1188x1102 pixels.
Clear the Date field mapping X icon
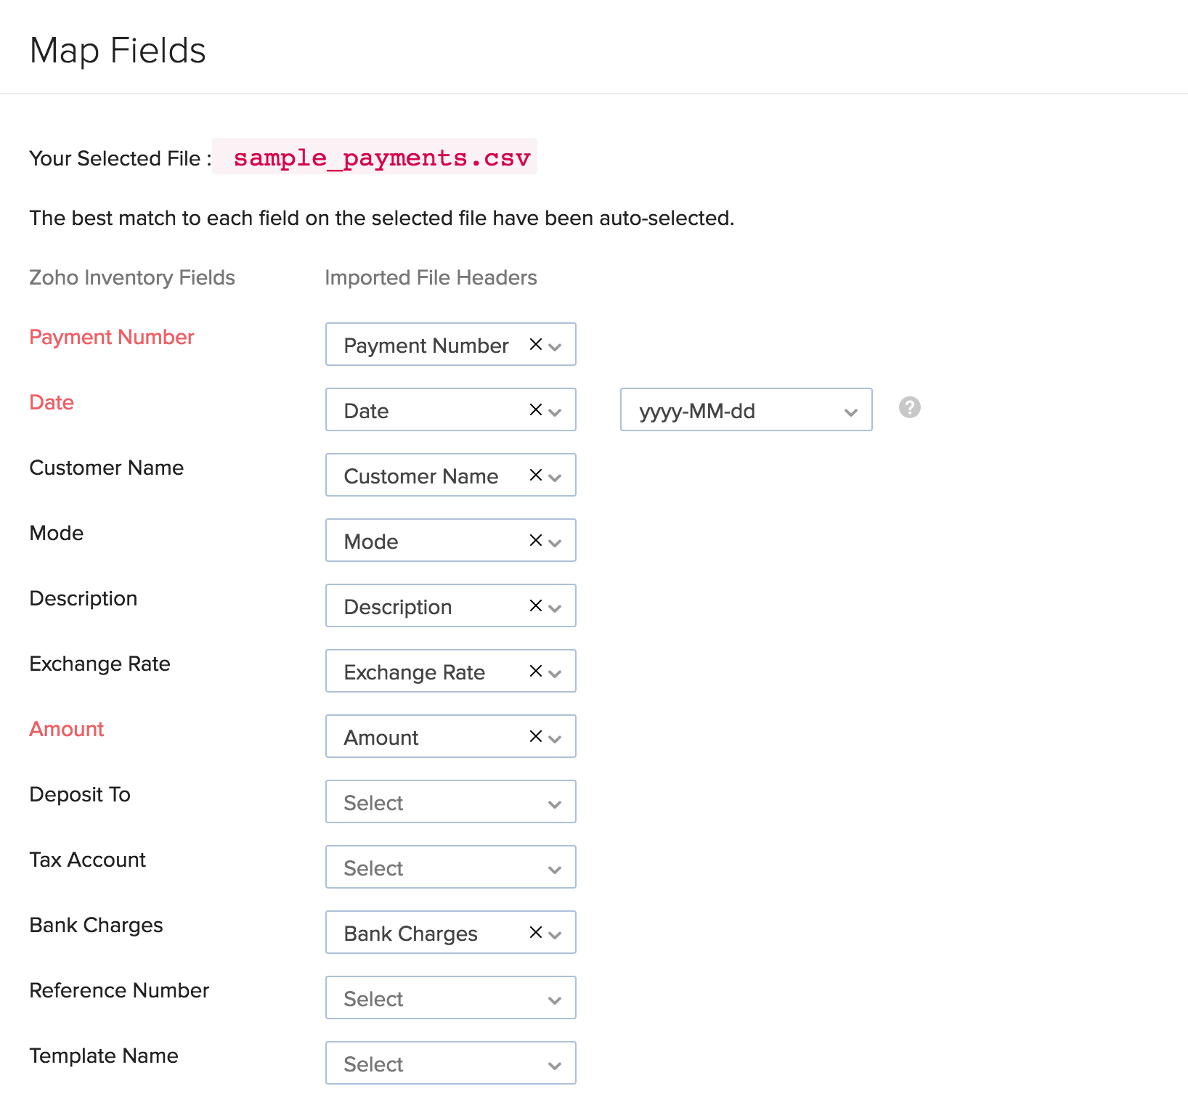[535, 409]
